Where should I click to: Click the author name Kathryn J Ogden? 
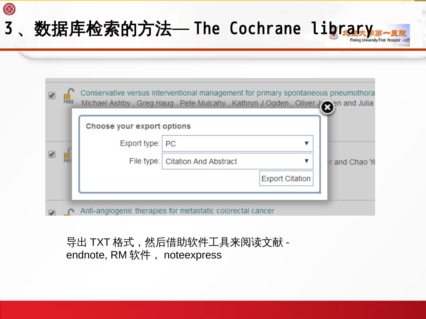coord(260,103)
